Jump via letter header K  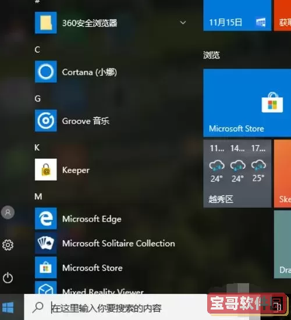click(37, 148)
